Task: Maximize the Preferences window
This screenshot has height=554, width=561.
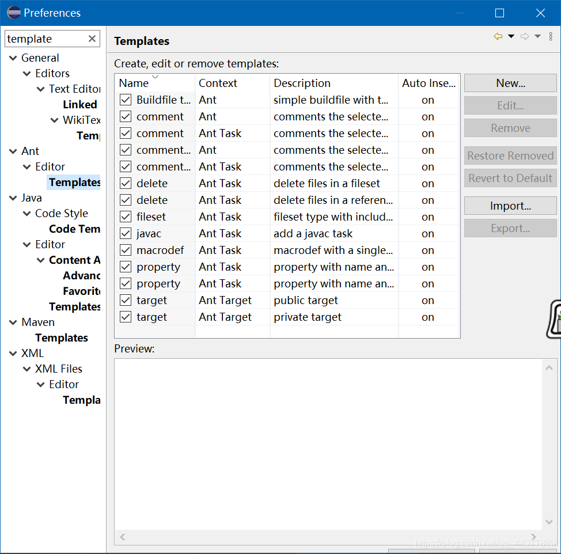Action: 499,13
